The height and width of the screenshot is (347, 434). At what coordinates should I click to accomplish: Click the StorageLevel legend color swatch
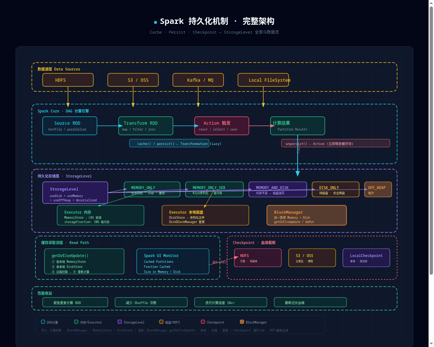[x=120, y=322]
